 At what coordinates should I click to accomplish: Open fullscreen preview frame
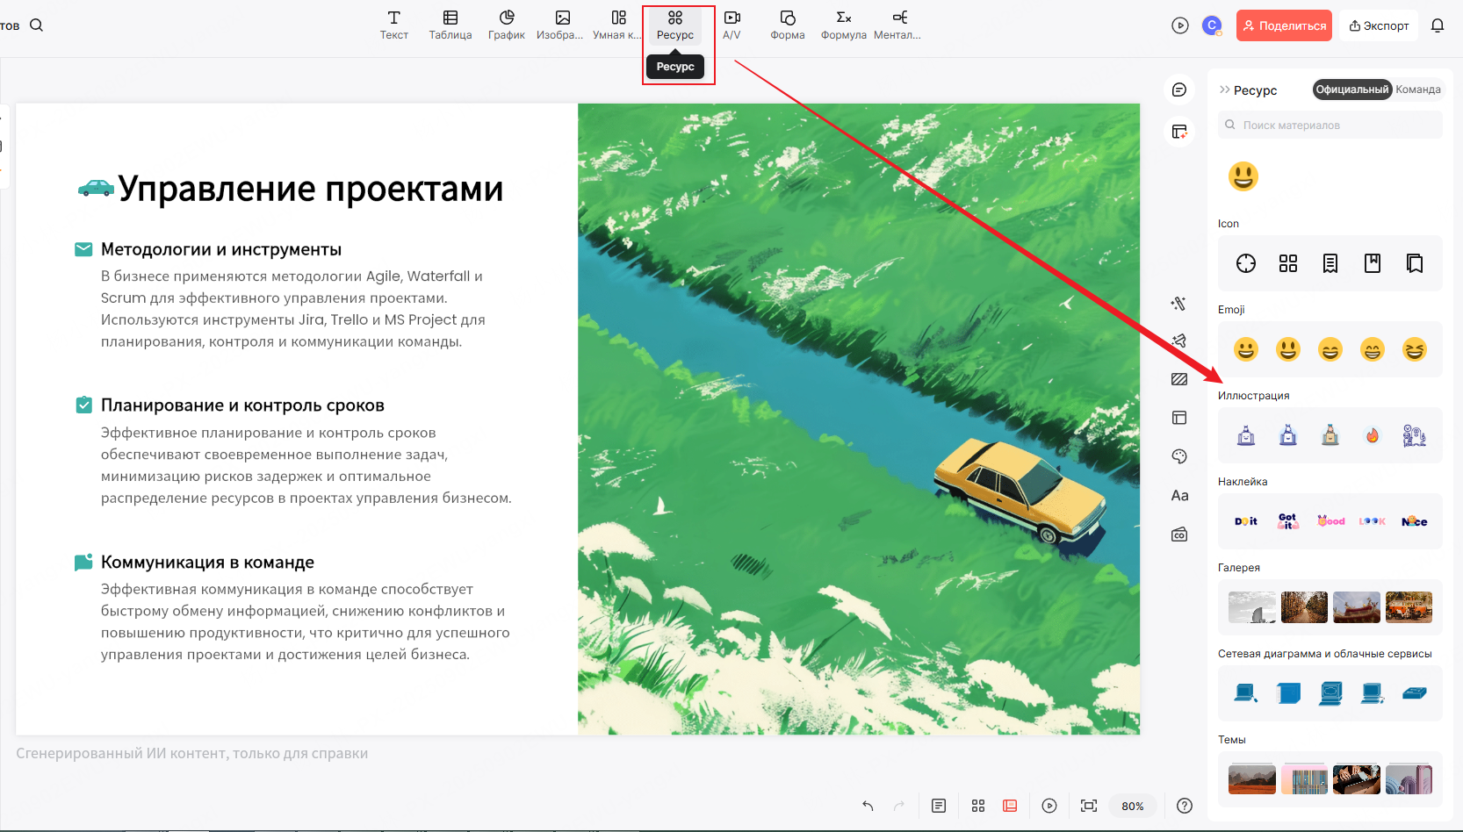1088,805
